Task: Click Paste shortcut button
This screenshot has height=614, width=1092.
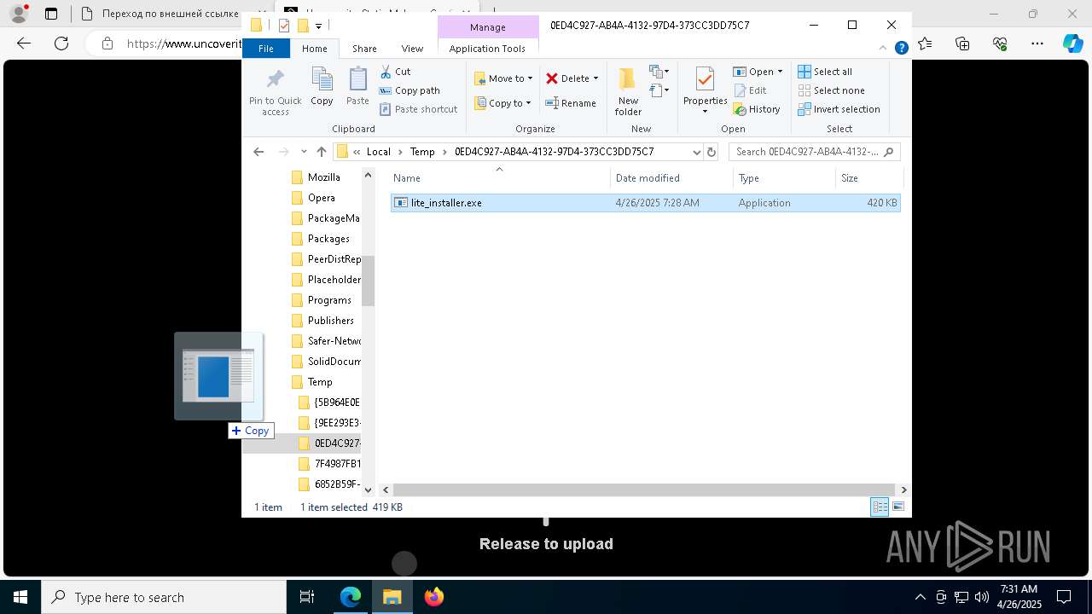Action: pos(418,109)
